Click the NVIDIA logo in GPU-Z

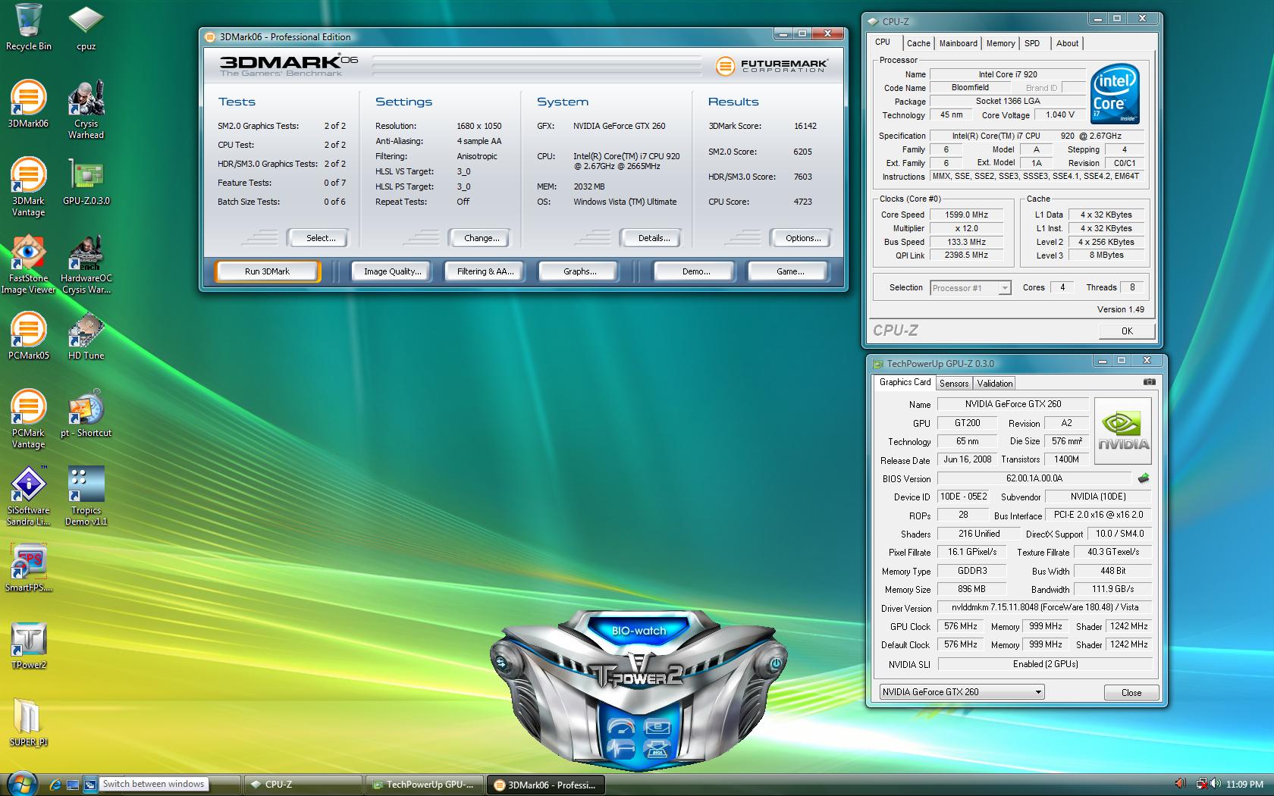pyautogui.click(x=1123, y=431)
